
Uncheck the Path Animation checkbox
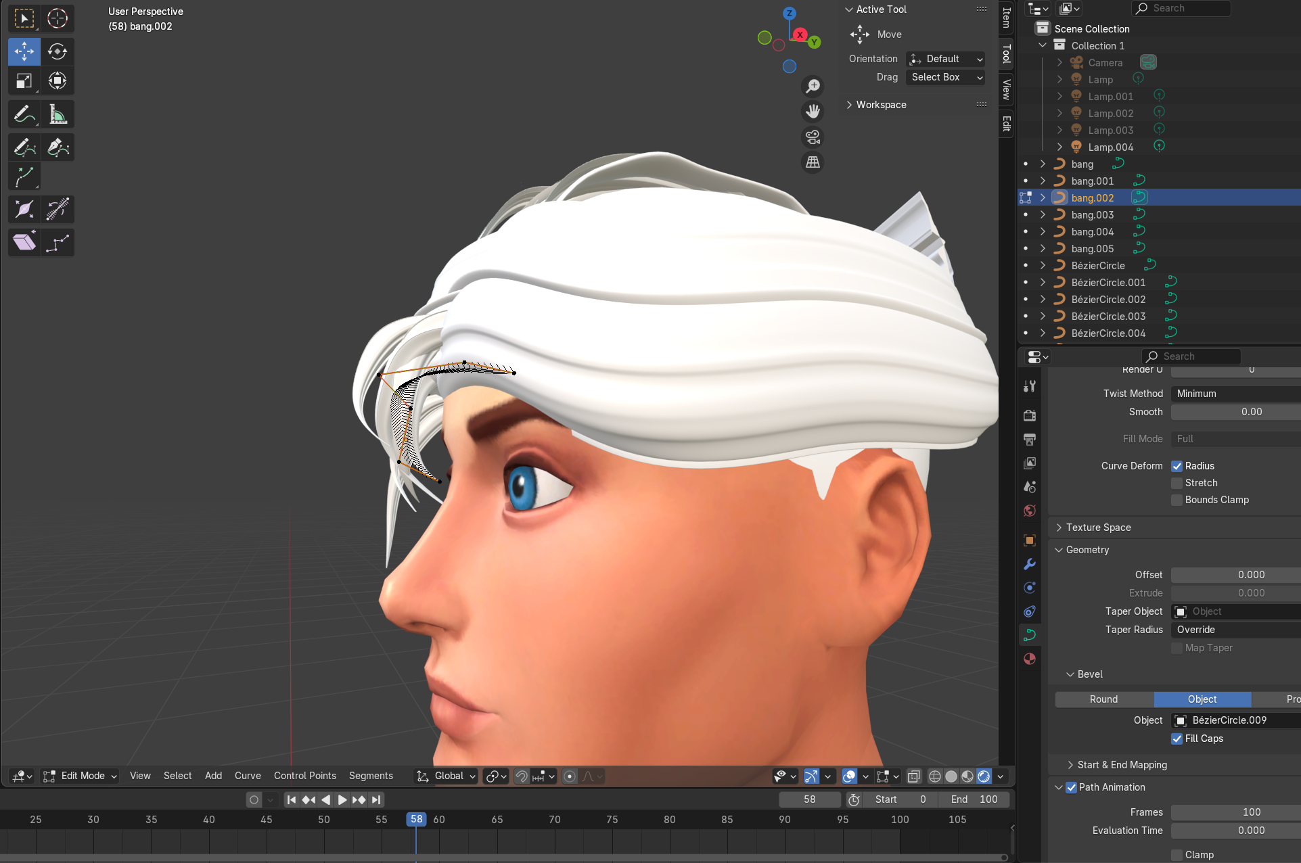1072,787
